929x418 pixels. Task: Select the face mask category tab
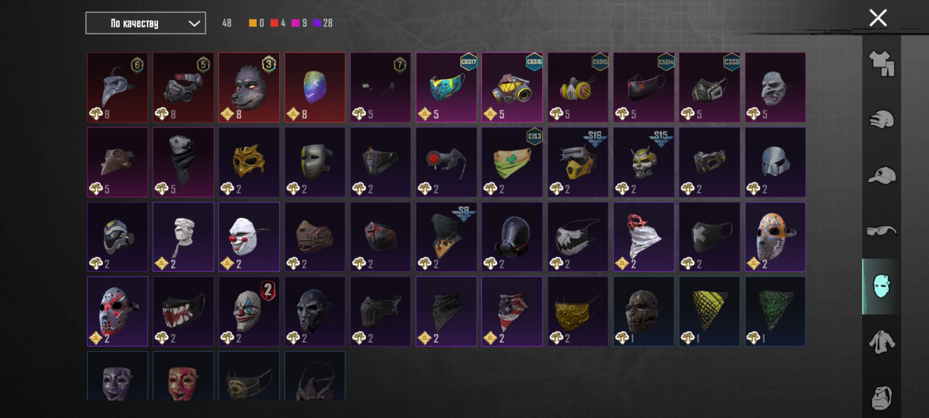coord(881,286)
